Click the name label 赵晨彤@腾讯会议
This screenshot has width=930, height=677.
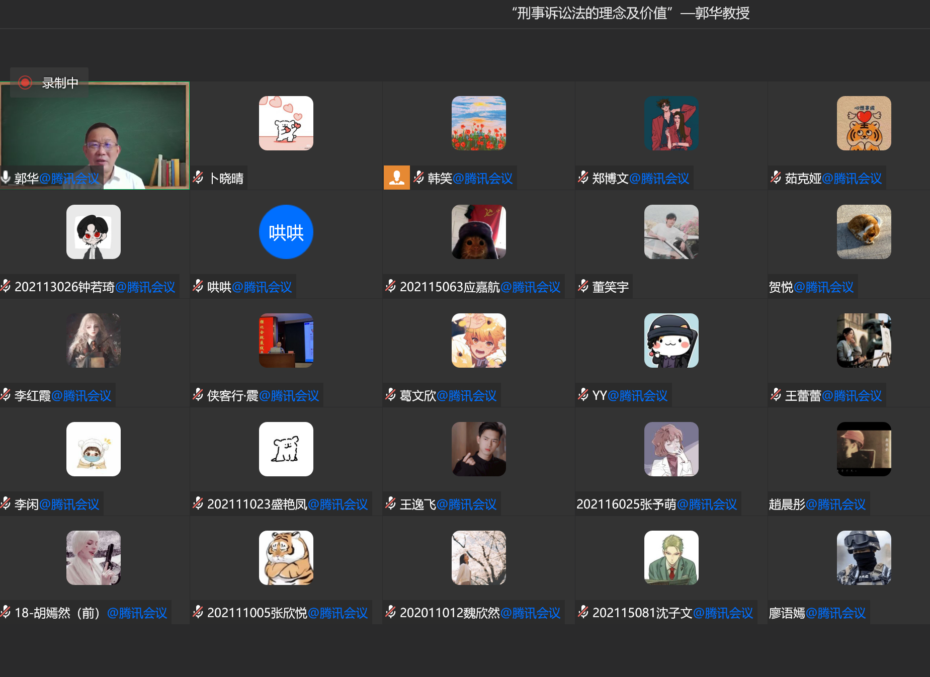[817, 504]
